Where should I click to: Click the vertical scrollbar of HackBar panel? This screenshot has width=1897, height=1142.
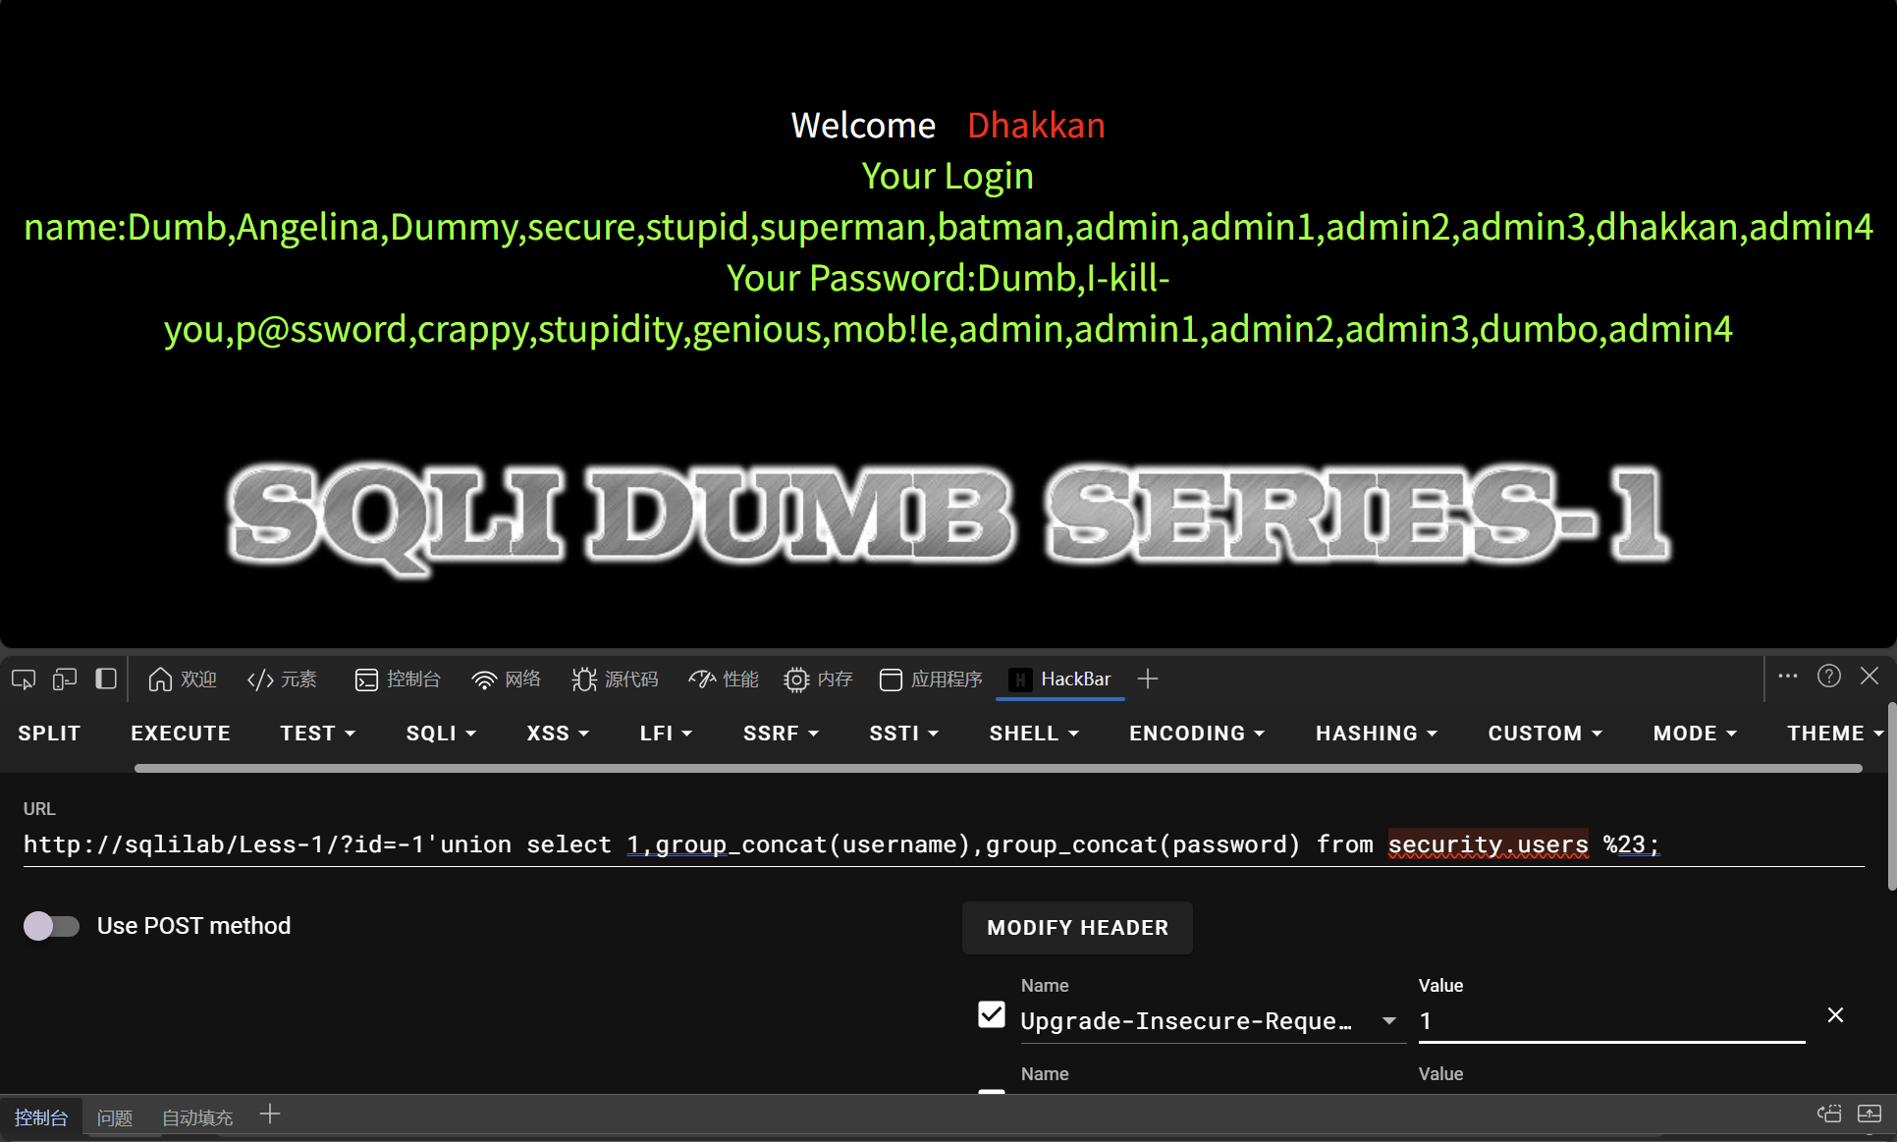point(1891,796)
